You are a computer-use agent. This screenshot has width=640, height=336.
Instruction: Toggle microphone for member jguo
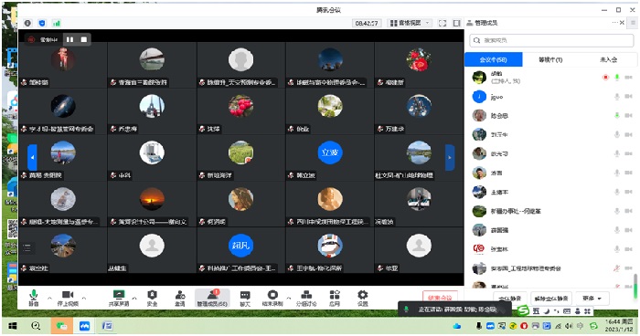coord(617,97)
